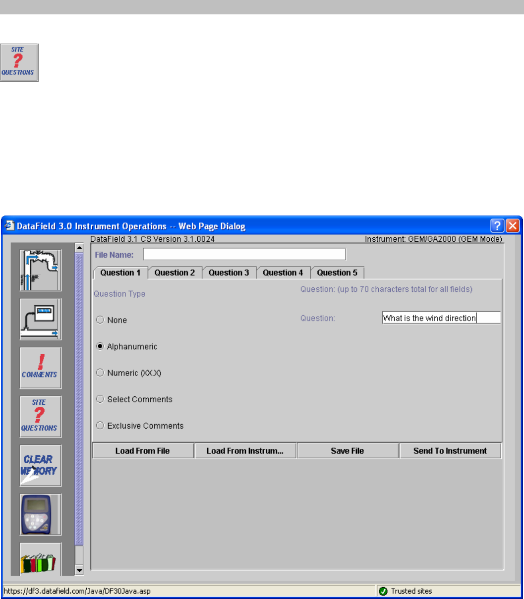The image size is (524, 599).
Task: Go to the Question 4 tab
Action: pyautogui.click(x=283, y=272)
